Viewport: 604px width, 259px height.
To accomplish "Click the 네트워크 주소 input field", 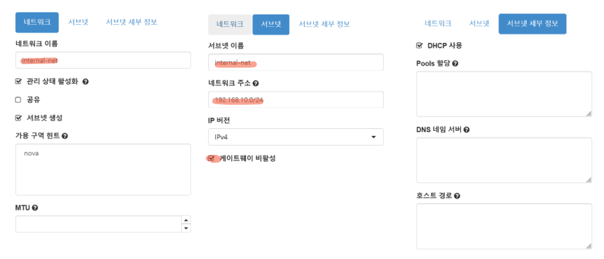I will (x=296, y=100).
